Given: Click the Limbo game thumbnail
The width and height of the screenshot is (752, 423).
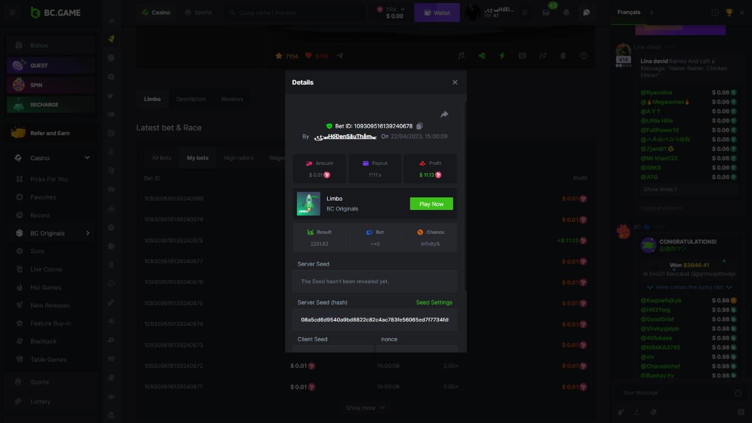Looking at the screenshot, I should click(x=308, y=204).
